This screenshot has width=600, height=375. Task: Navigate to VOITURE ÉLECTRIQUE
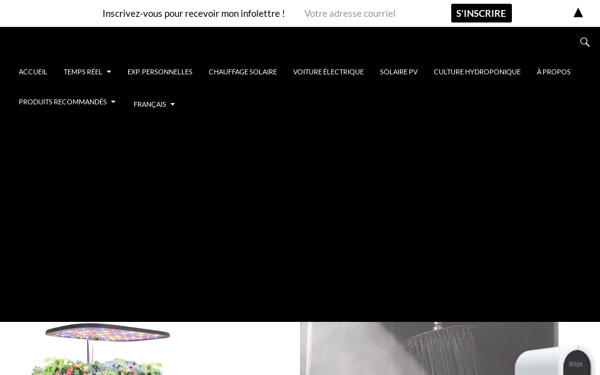point(328,72)
